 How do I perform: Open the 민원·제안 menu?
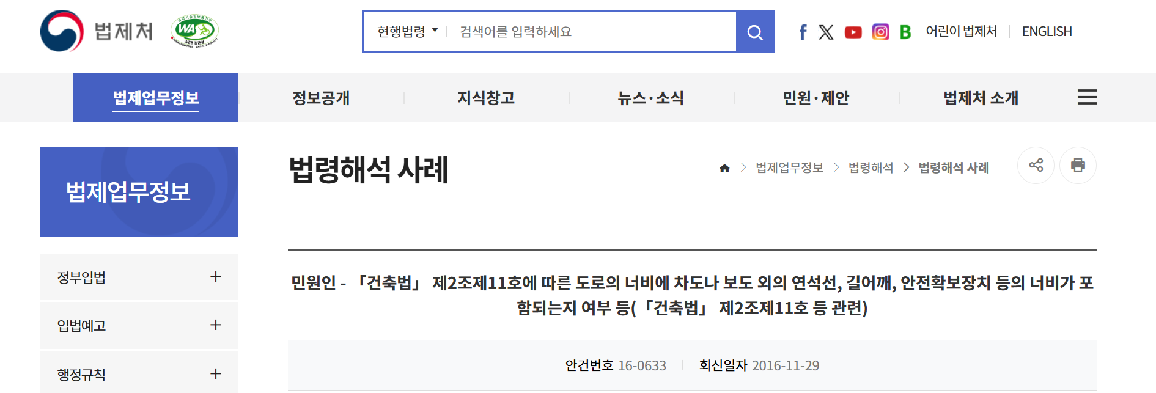coord(815,98)
